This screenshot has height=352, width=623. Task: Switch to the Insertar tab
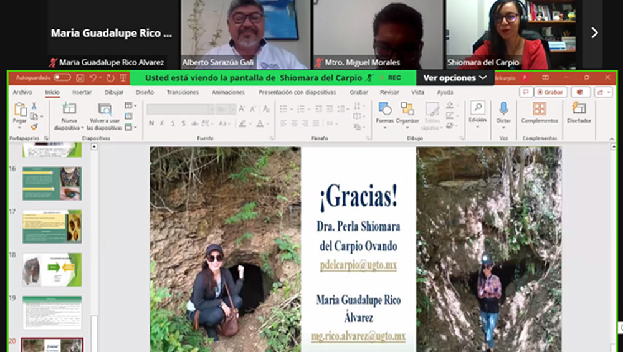click(x=82, y=92)
